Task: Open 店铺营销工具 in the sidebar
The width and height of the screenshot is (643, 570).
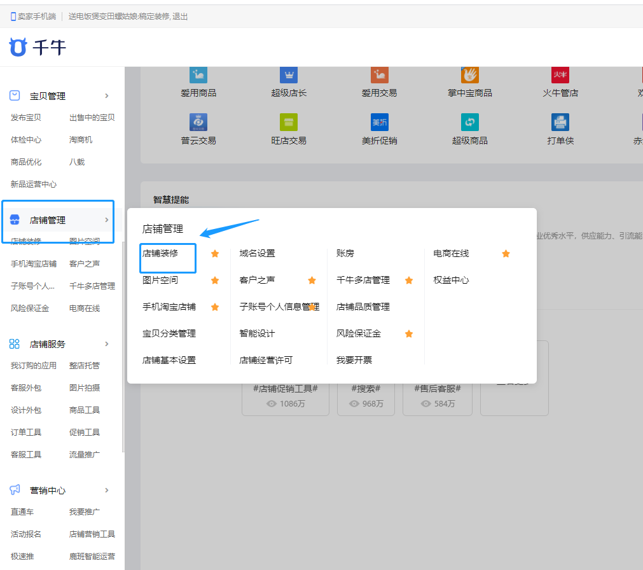Action: tap(92, 534)
